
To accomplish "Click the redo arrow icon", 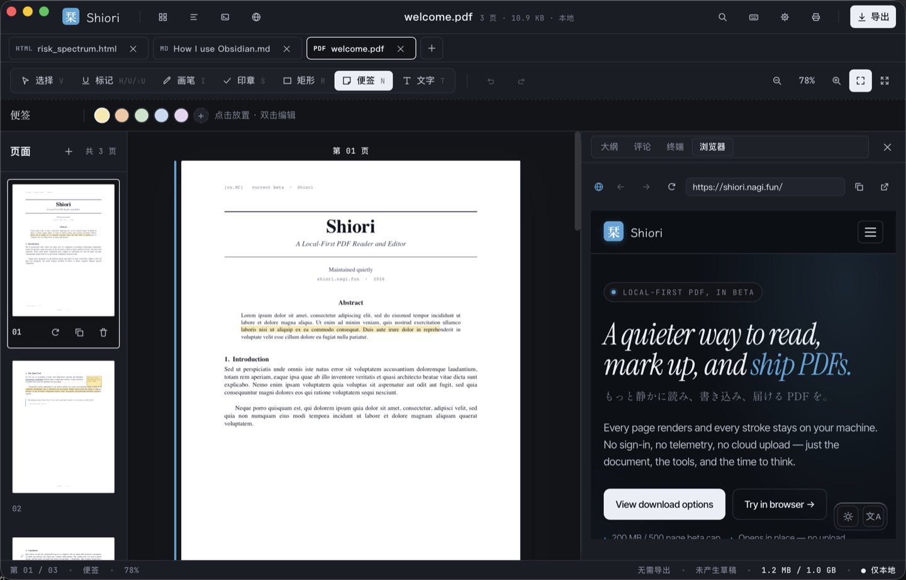I will tap(521, 81).
